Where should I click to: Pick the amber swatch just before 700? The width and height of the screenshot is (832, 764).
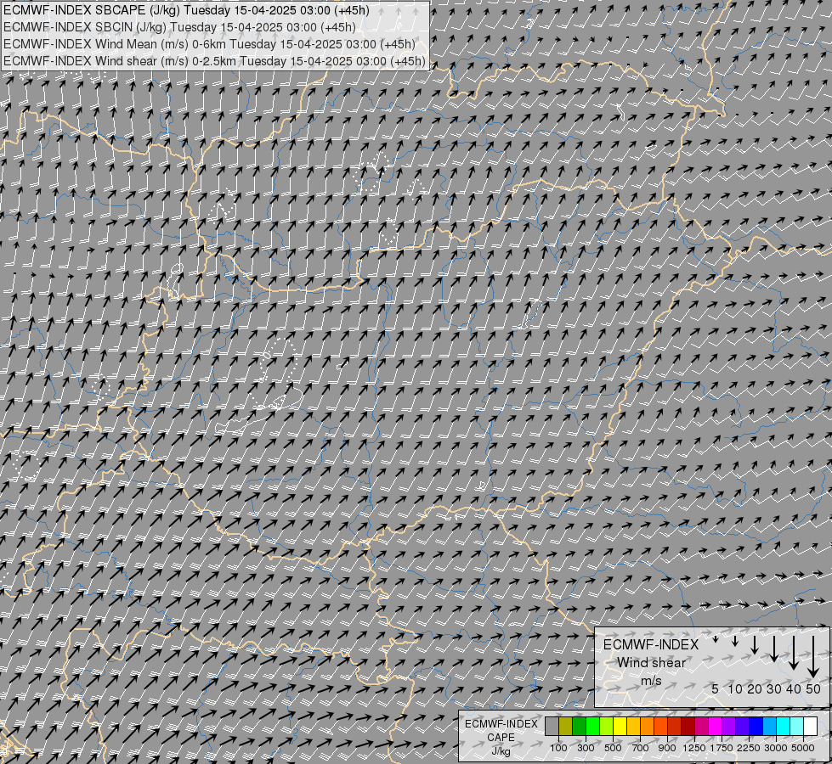point(633,727)
